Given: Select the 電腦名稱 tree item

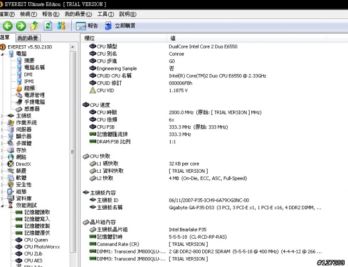Looking at the screenshot, I should click(x=34, y=68).
